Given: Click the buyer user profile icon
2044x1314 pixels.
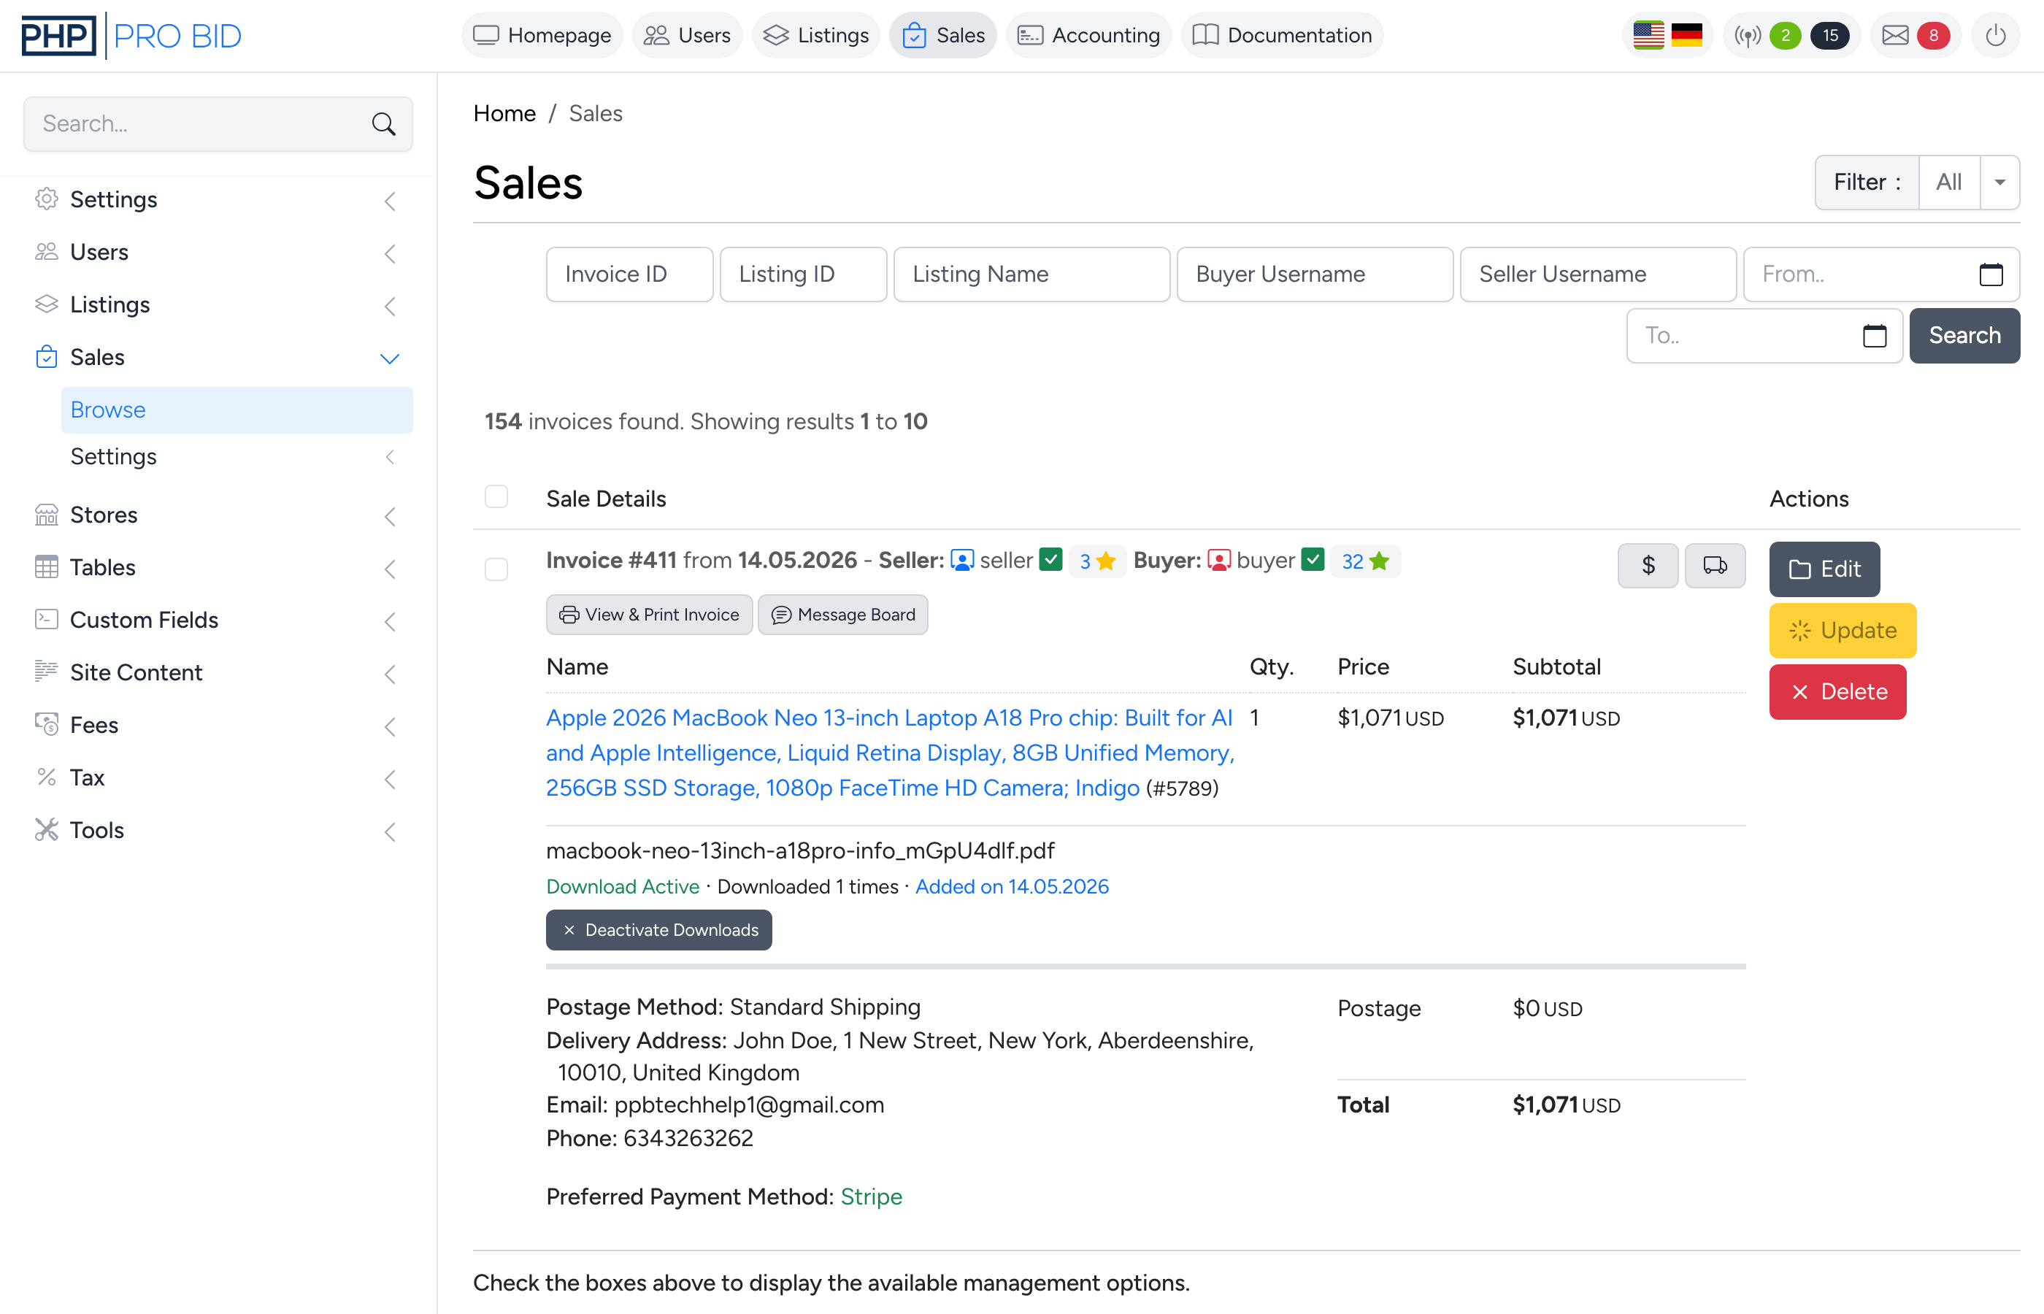Looking at the screenshot, I should [1218, 561].
